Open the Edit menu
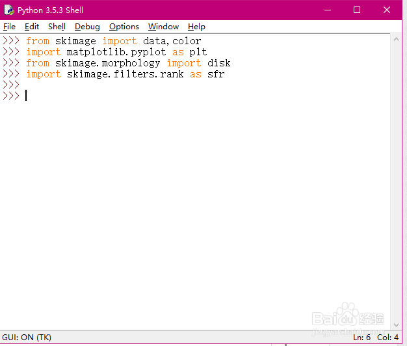Image resolution: width=407 pixels, height=346 pixels. (32, 27)
